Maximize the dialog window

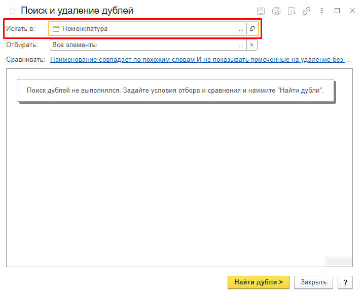click(337, 11)
